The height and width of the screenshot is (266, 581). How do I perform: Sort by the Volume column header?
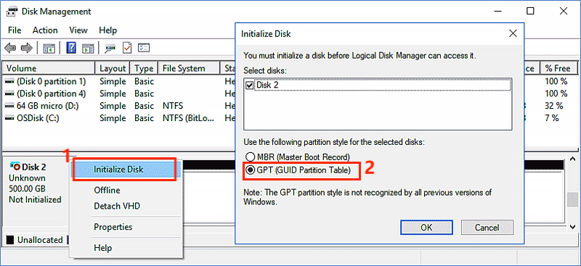(49, 68)
